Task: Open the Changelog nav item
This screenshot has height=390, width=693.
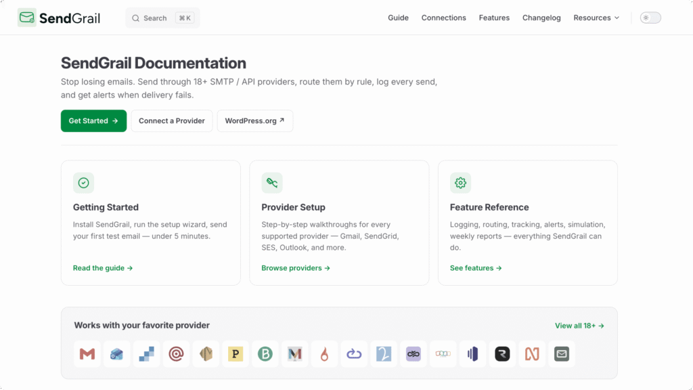Action: pyautogui.click(x=541, y=18)
